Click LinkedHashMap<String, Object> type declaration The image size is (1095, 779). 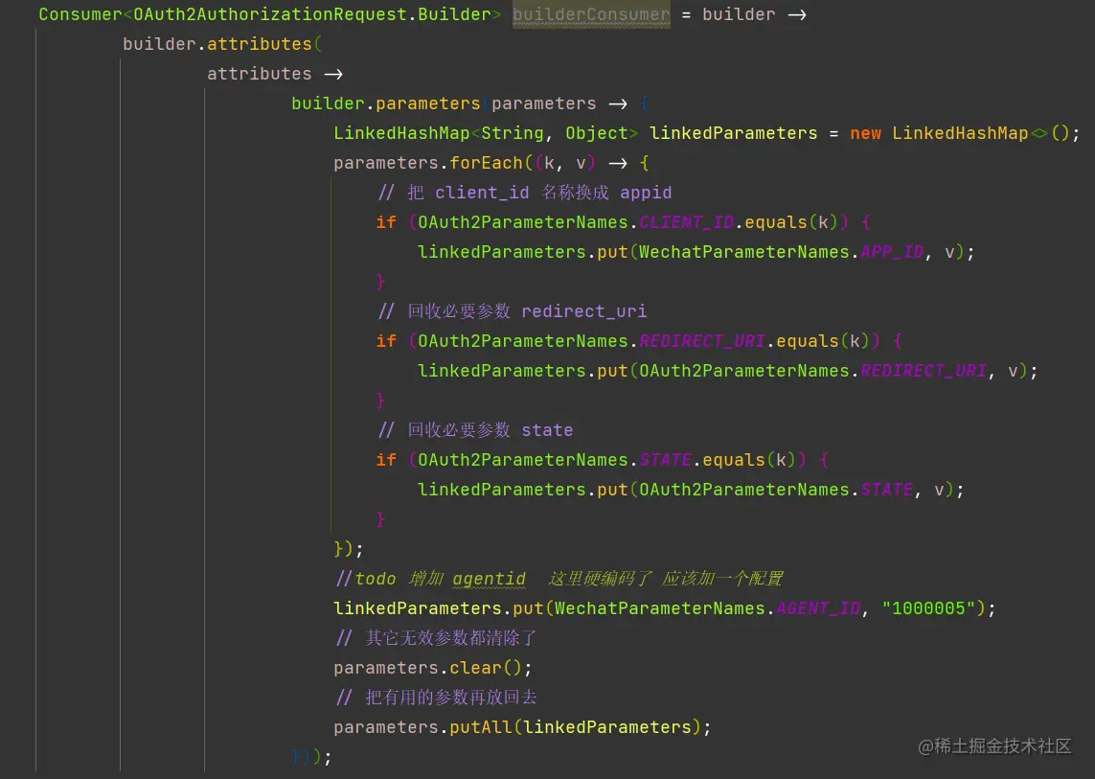(486, 133)
